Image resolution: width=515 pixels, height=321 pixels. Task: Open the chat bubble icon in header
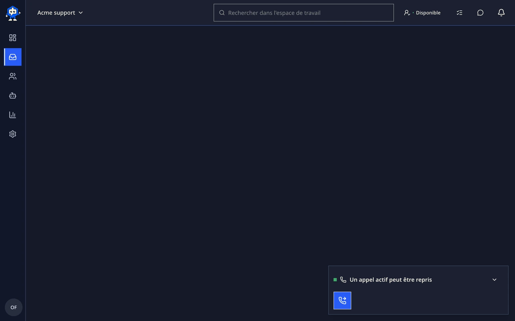(x=480, y=13)
